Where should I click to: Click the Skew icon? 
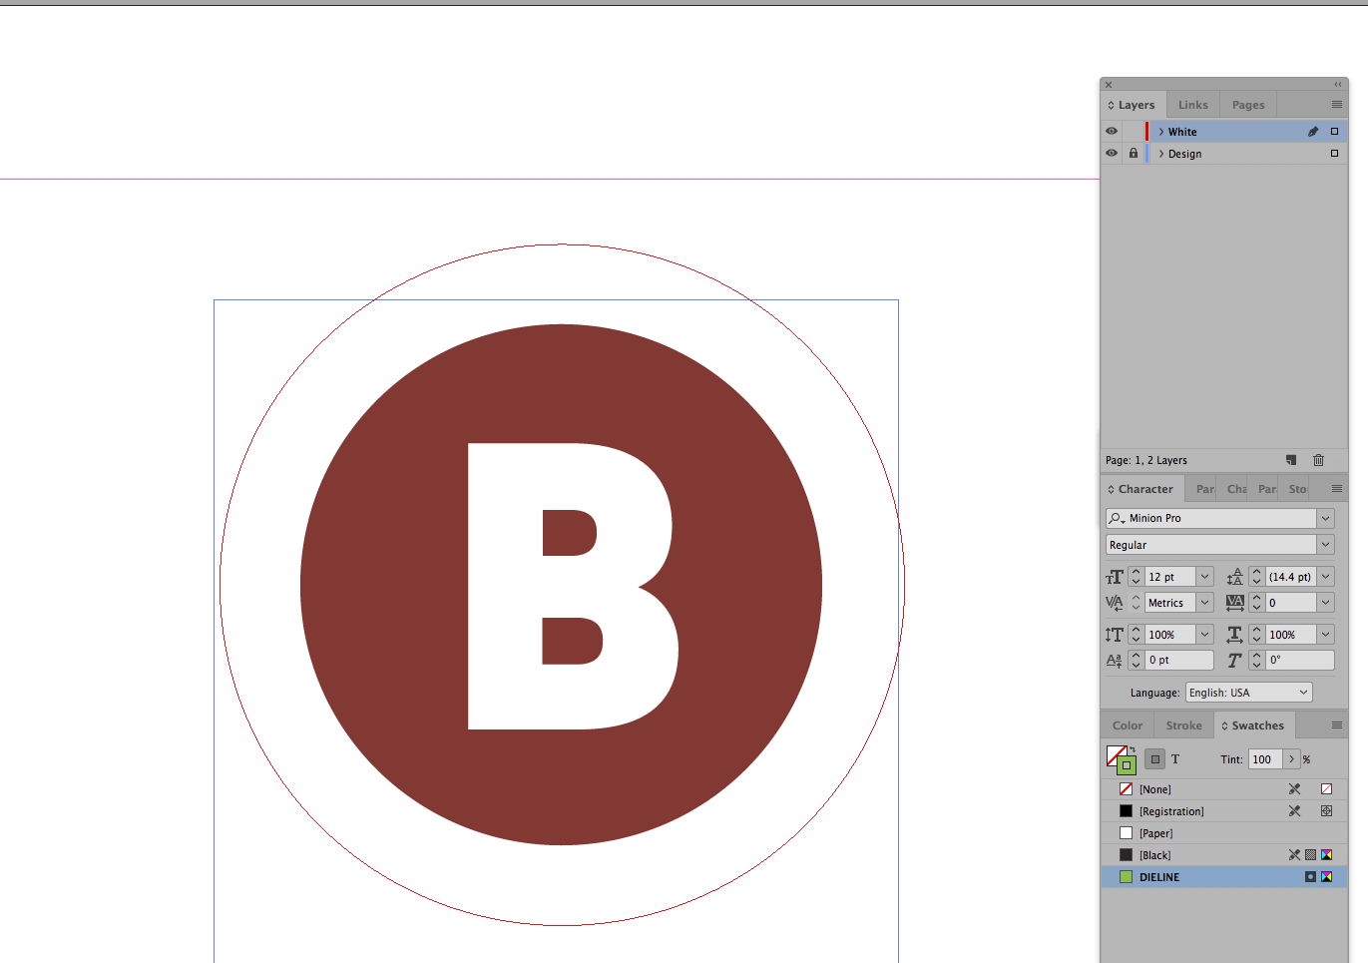(1235, 661)
